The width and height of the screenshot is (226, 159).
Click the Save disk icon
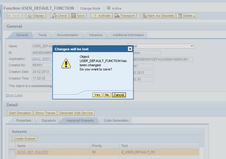[74, 16]
